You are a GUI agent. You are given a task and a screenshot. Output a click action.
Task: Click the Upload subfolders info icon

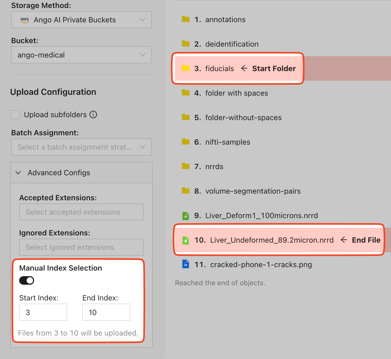click(93, 115)
